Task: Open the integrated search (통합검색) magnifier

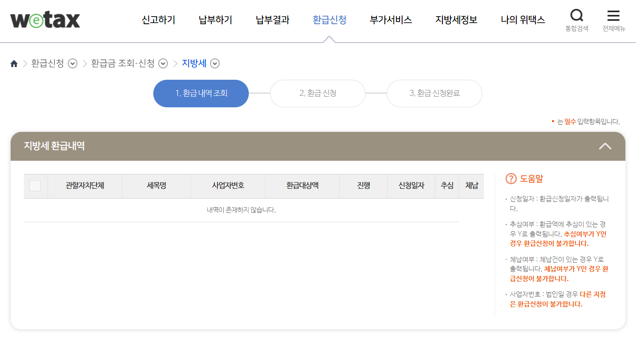Action: pyautogui.click(x=577, y=16)
